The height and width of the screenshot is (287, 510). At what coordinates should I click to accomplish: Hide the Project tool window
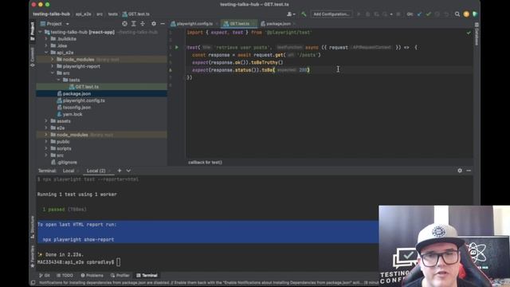[x=163, y=24]
